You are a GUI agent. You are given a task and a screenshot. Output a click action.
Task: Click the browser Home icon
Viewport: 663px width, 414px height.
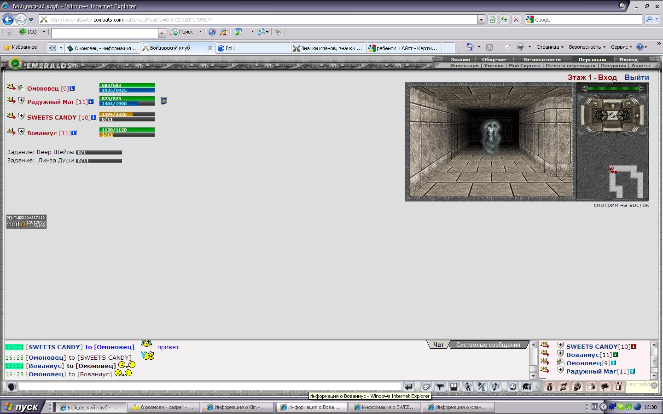click(x=470, y=47)
